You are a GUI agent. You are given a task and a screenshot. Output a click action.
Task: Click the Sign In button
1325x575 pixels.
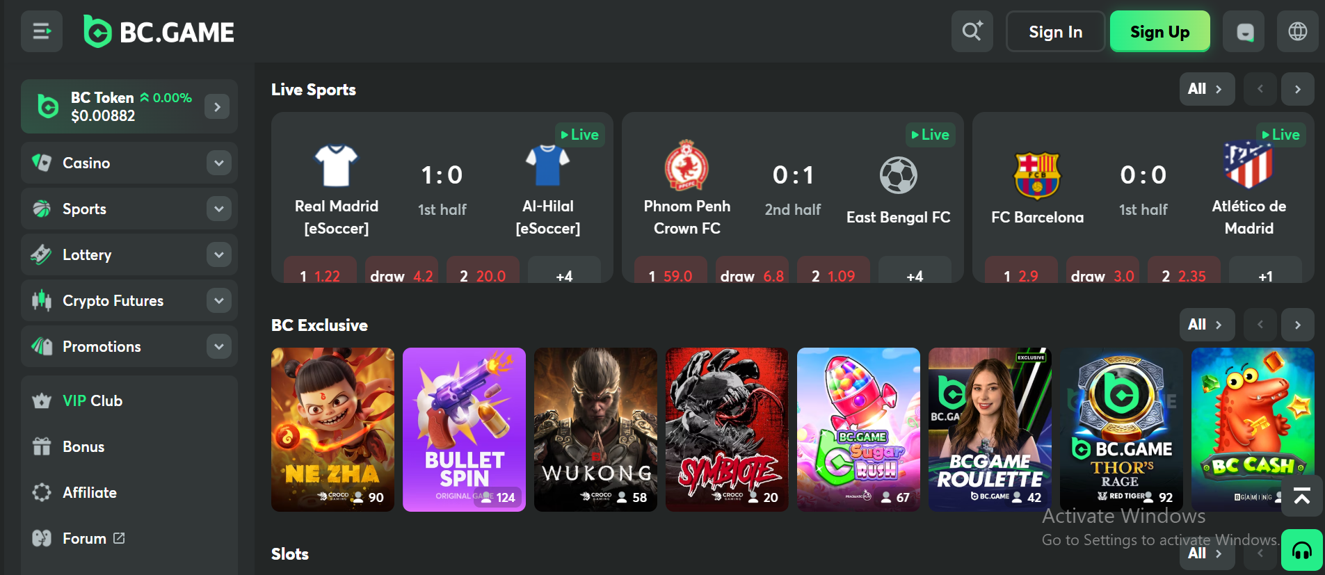[x=1055, y=31]
